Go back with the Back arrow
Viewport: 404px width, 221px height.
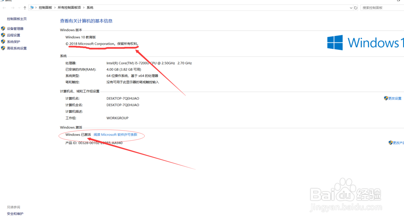[4, 8]
